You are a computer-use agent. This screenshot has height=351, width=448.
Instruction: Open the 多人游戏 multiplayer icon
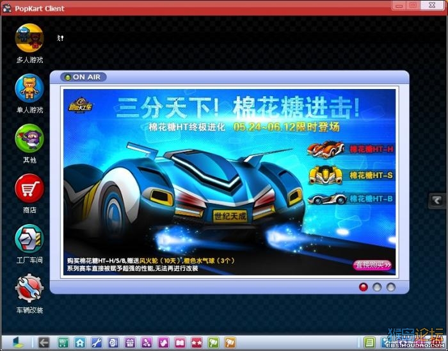[x=29, y=38]
